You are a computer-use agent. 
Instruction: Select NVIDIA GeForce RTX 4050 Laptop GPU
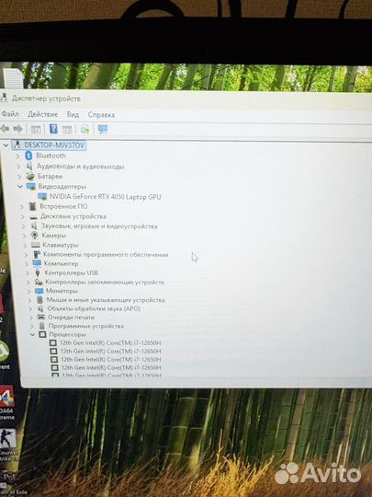click(x=105, y=197)
